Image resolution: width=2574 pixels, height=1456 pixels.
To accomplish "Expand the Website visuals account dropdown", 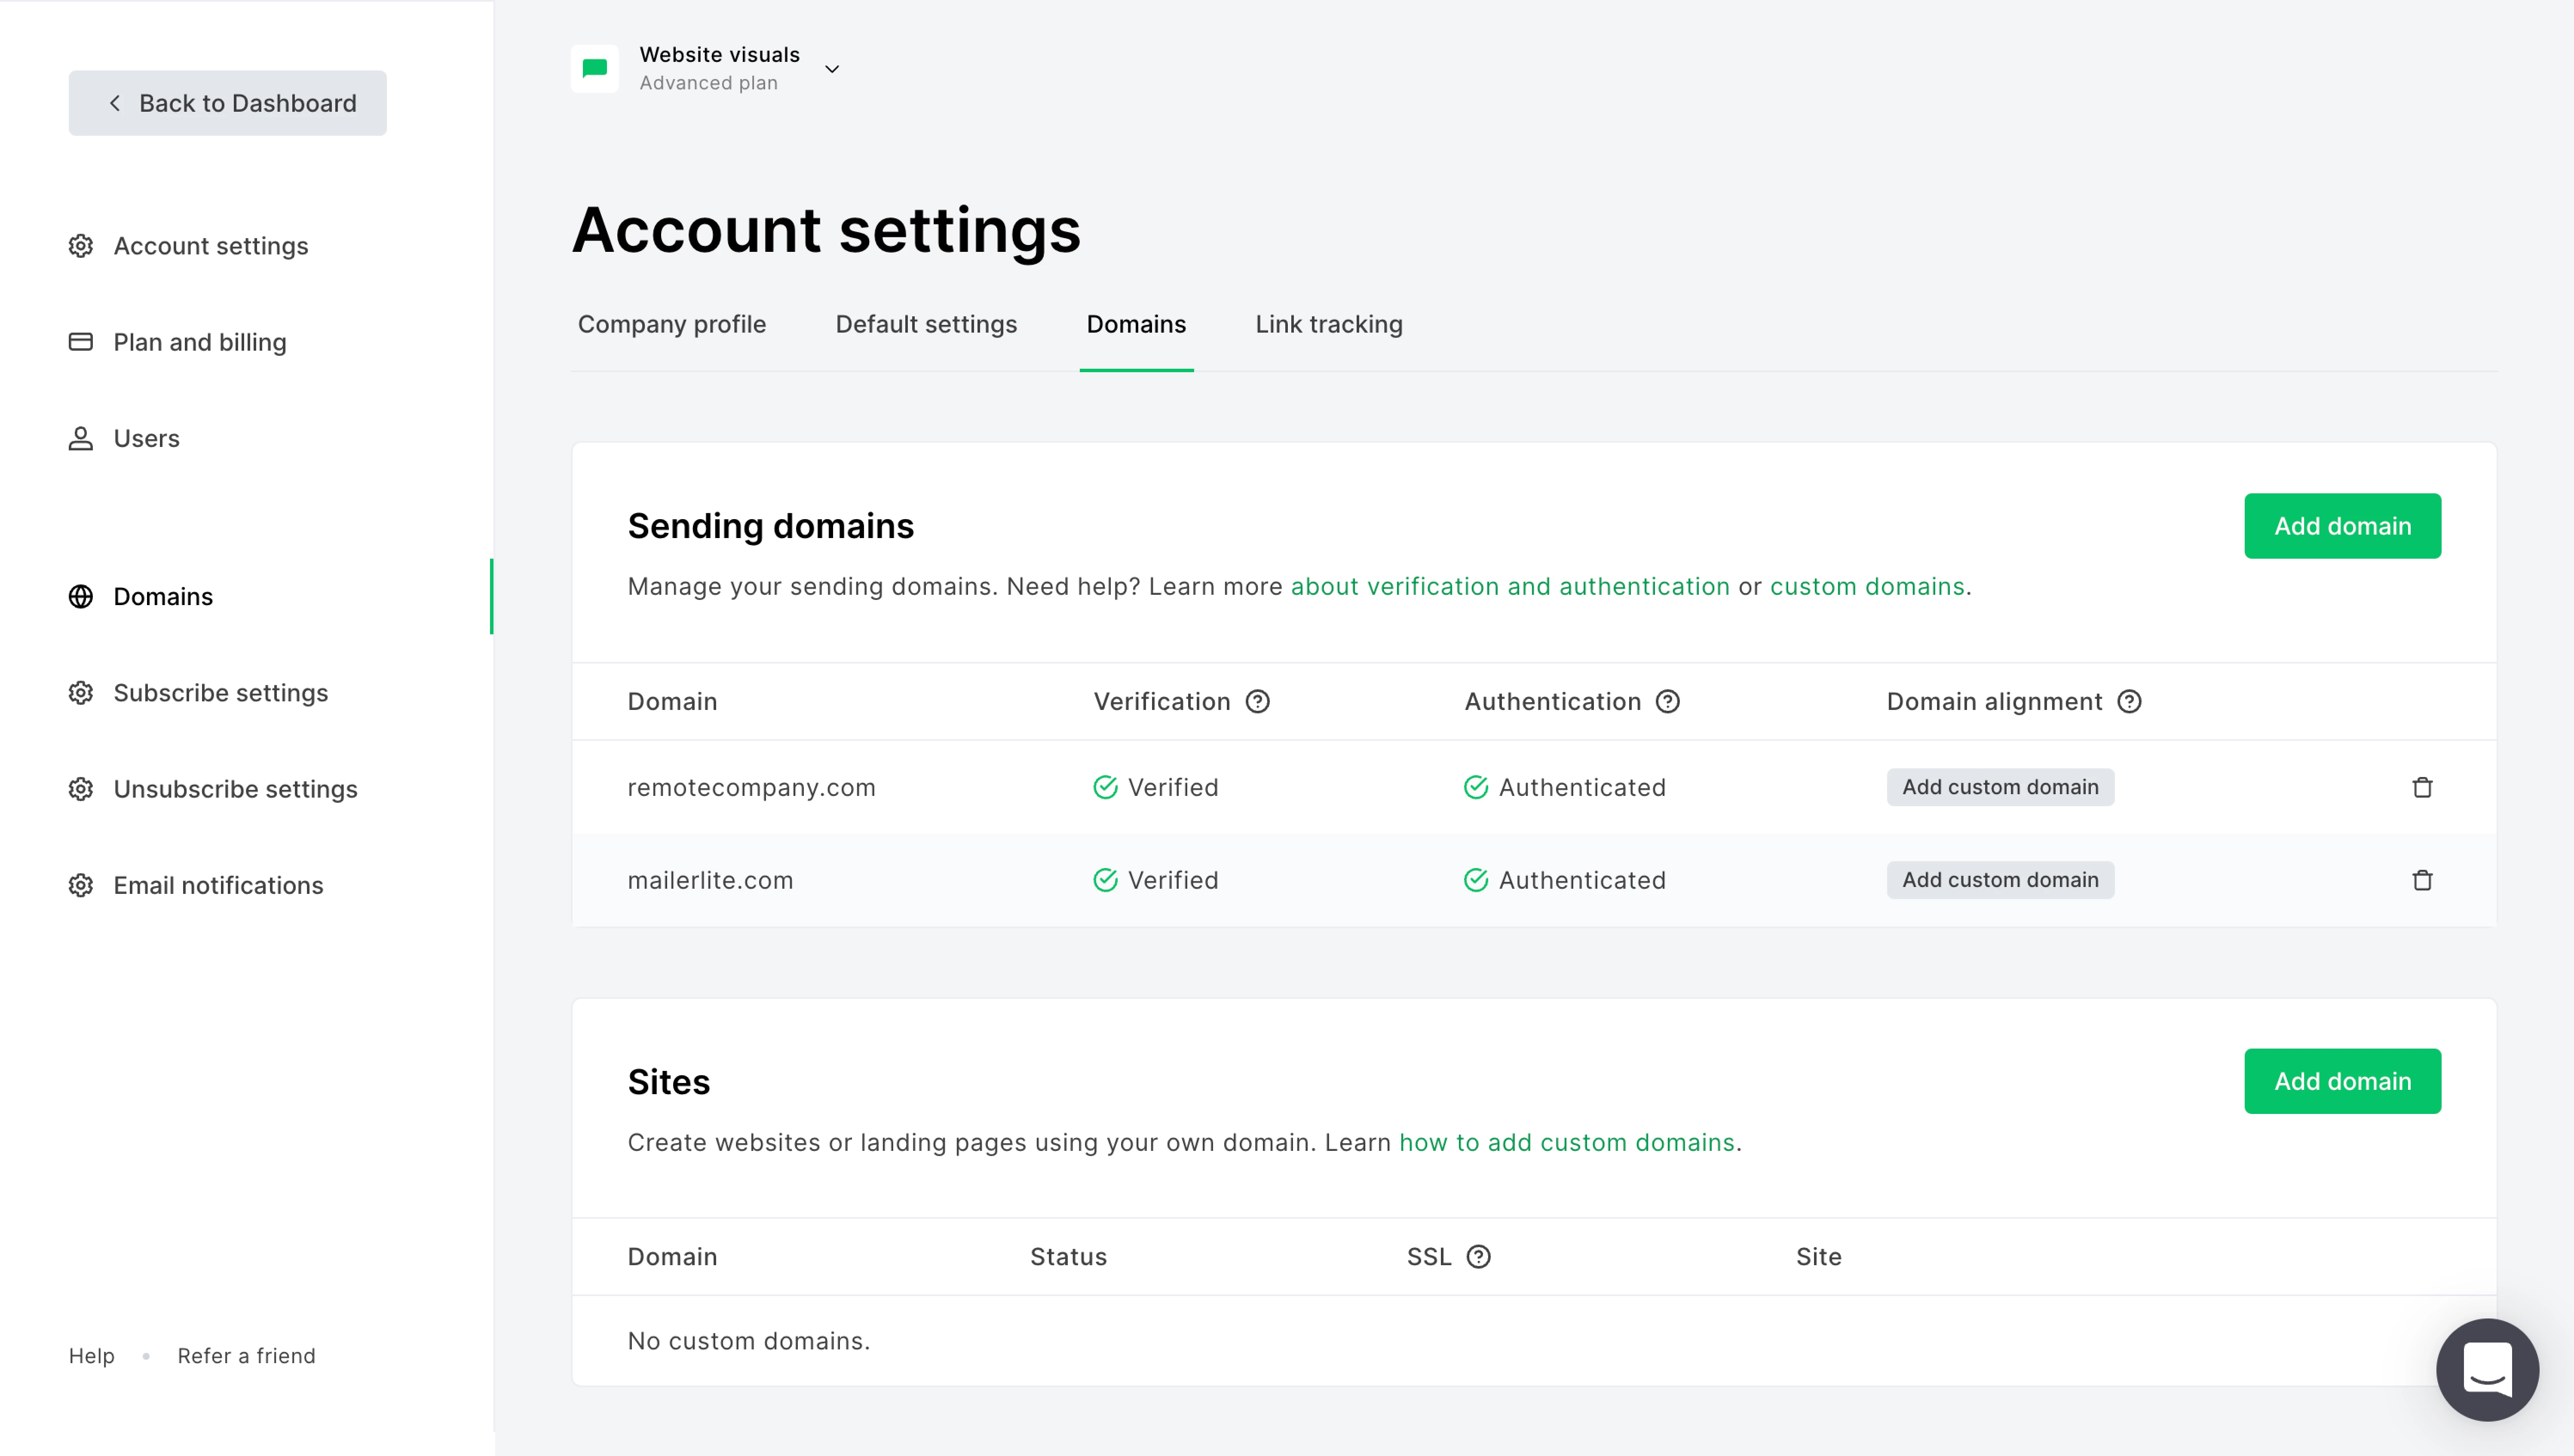I will click(831, 69).
